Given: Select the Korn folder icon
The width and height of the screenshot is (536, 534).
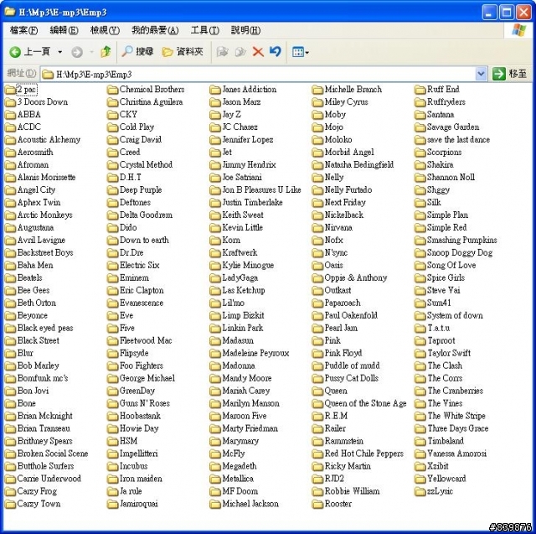Looking at the screenshot, I should [215, 241].
